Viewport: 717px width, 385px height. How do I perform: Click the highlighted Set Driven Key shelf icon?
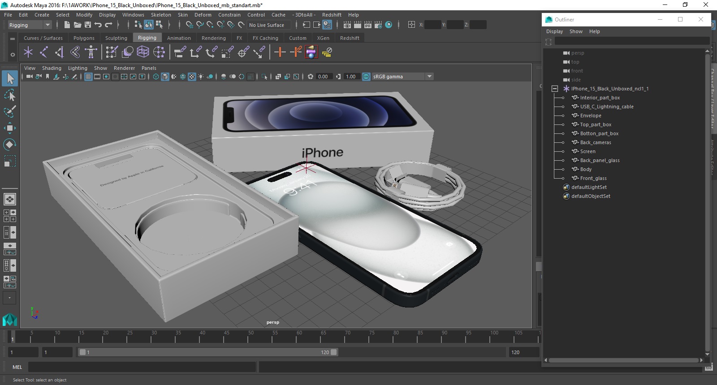coord(311,52)
